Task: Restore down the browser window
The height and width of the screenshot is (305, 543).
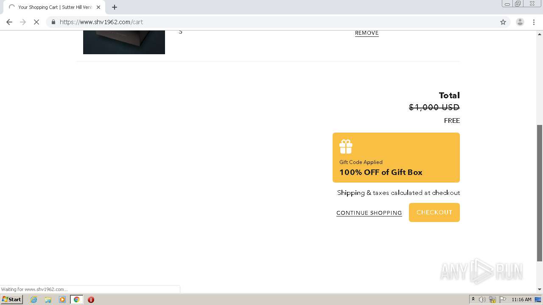Action: tap(518, 4)
